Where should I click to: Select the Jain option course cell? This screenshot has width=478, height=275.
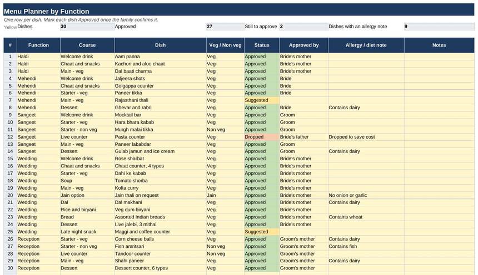[87, 195]
